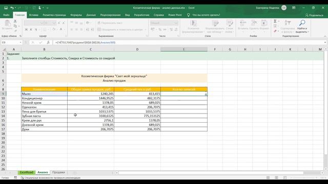This screenshot has height=184, width=328.
Task: Click the select-all corner triangle
Action: pos(4,50)
